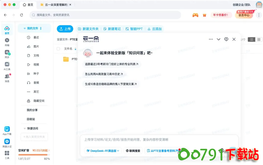The width and height of the screenshot is (263, 165).
Task: Click 云添加
Action: click(155, 29)
